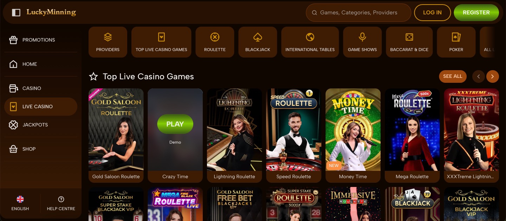
Task: Choose the Blackjack spade category
Action: (258, 42)
